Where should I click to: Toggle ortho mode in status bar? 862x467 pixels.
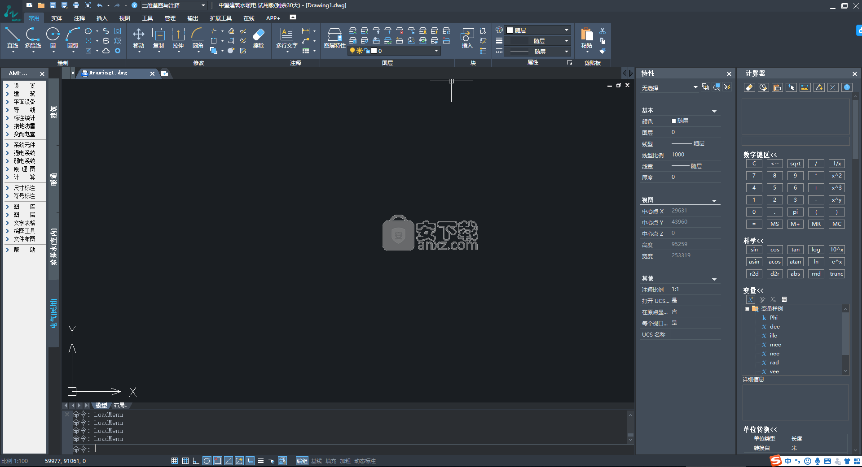196,461
